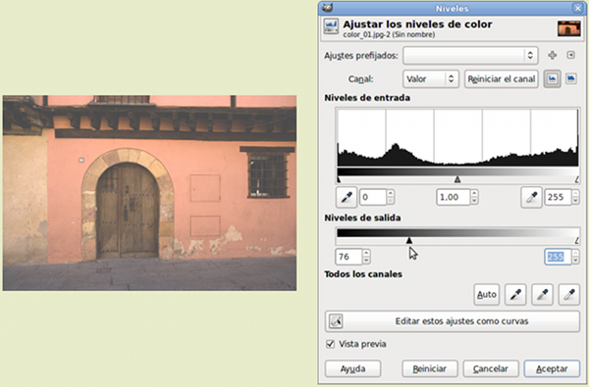The height and width of the screenshot is (387, 589).
Task: Click the Cancelar button
Action: tap(491, 369)
